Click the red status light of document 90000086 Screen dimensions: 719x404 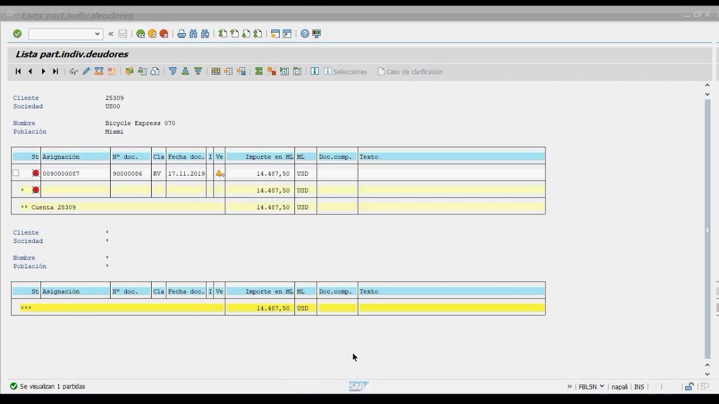[x=35, y=173]
